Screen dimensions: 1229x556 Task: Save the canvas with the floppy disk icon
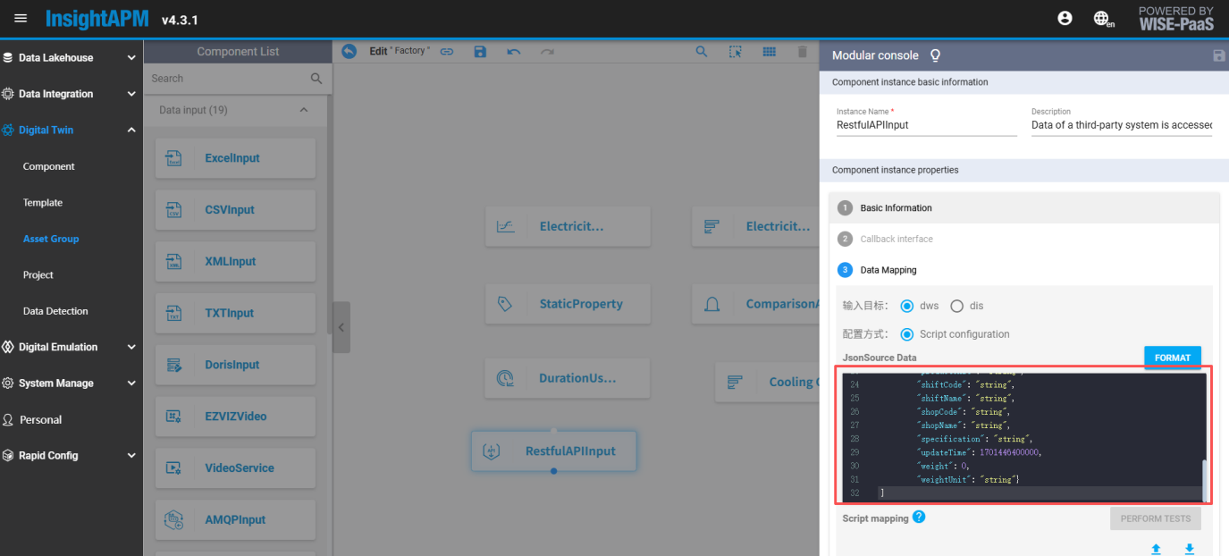(x=480, y=52)
